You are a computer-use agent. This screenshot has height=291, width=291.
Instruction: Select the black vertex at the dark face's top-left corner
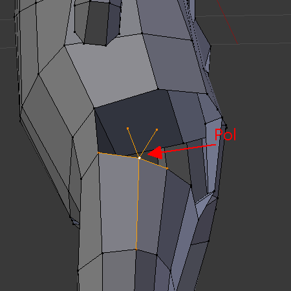click(x=94, y=108)
